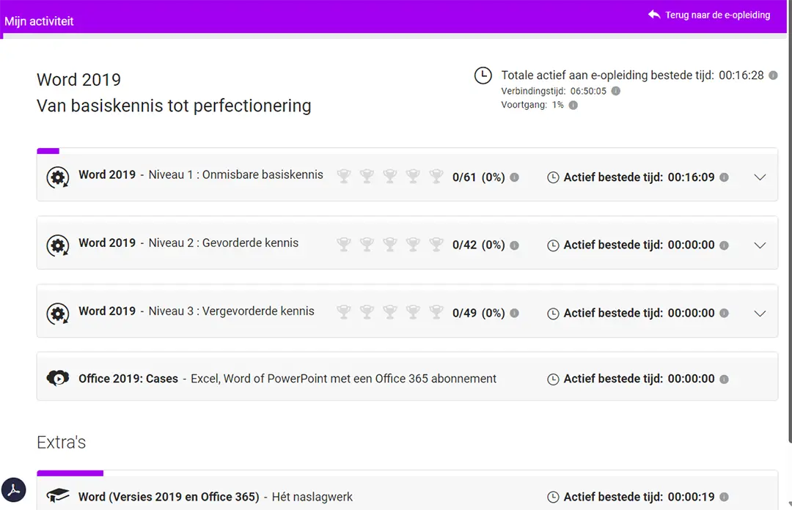Open info icon after Hét naslagwerk time 00:00:19
This screenshot has height=510, width=792.
pyautogui.click(x=724, y=497)
